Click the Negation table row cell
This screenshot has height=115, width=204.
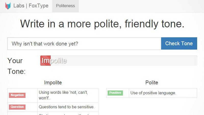click(x=22, y=95)
